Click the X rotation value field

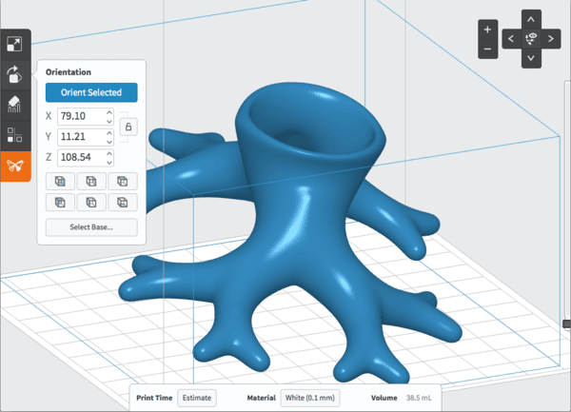(x=79, y=116)
